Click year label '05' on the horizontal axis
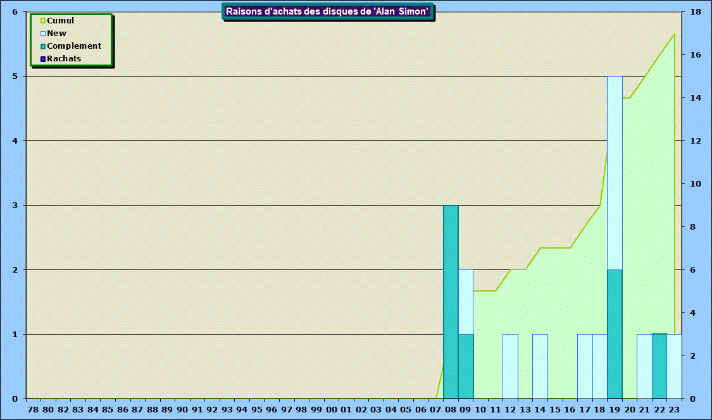 406,409
